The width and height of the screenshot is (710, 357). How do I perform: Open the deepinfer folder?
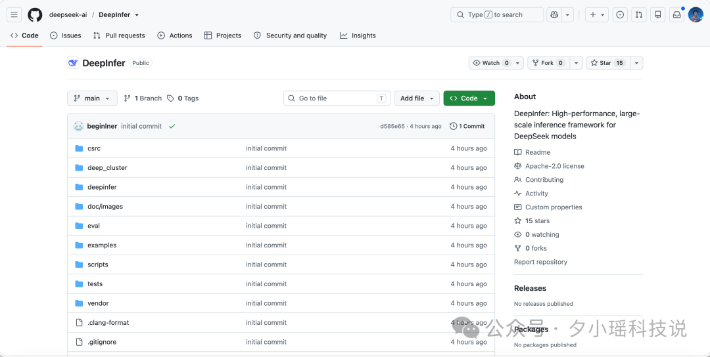click(x=102, y=187)
